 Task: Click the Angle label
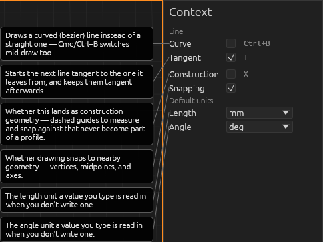pyautogui.click(x=180, y=127)
